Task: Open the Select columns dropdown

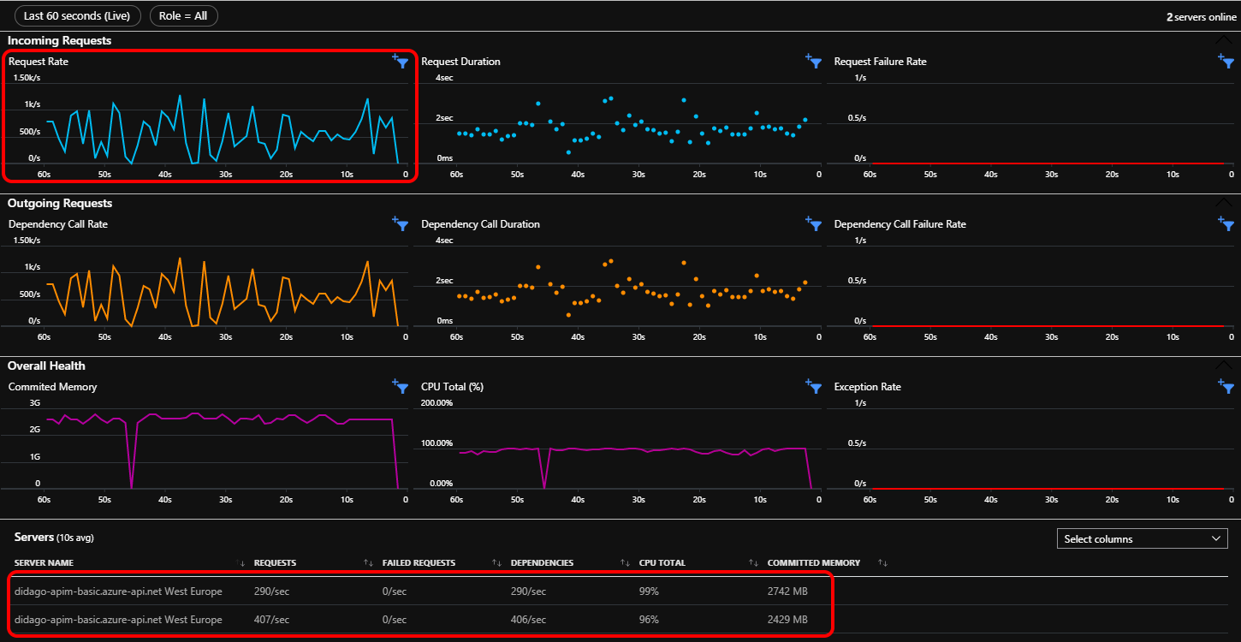Action: [x=1143, y=538]
